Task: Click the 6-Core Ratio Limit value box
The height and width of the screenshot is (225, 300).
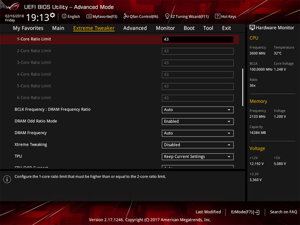Action: (197, 98)
